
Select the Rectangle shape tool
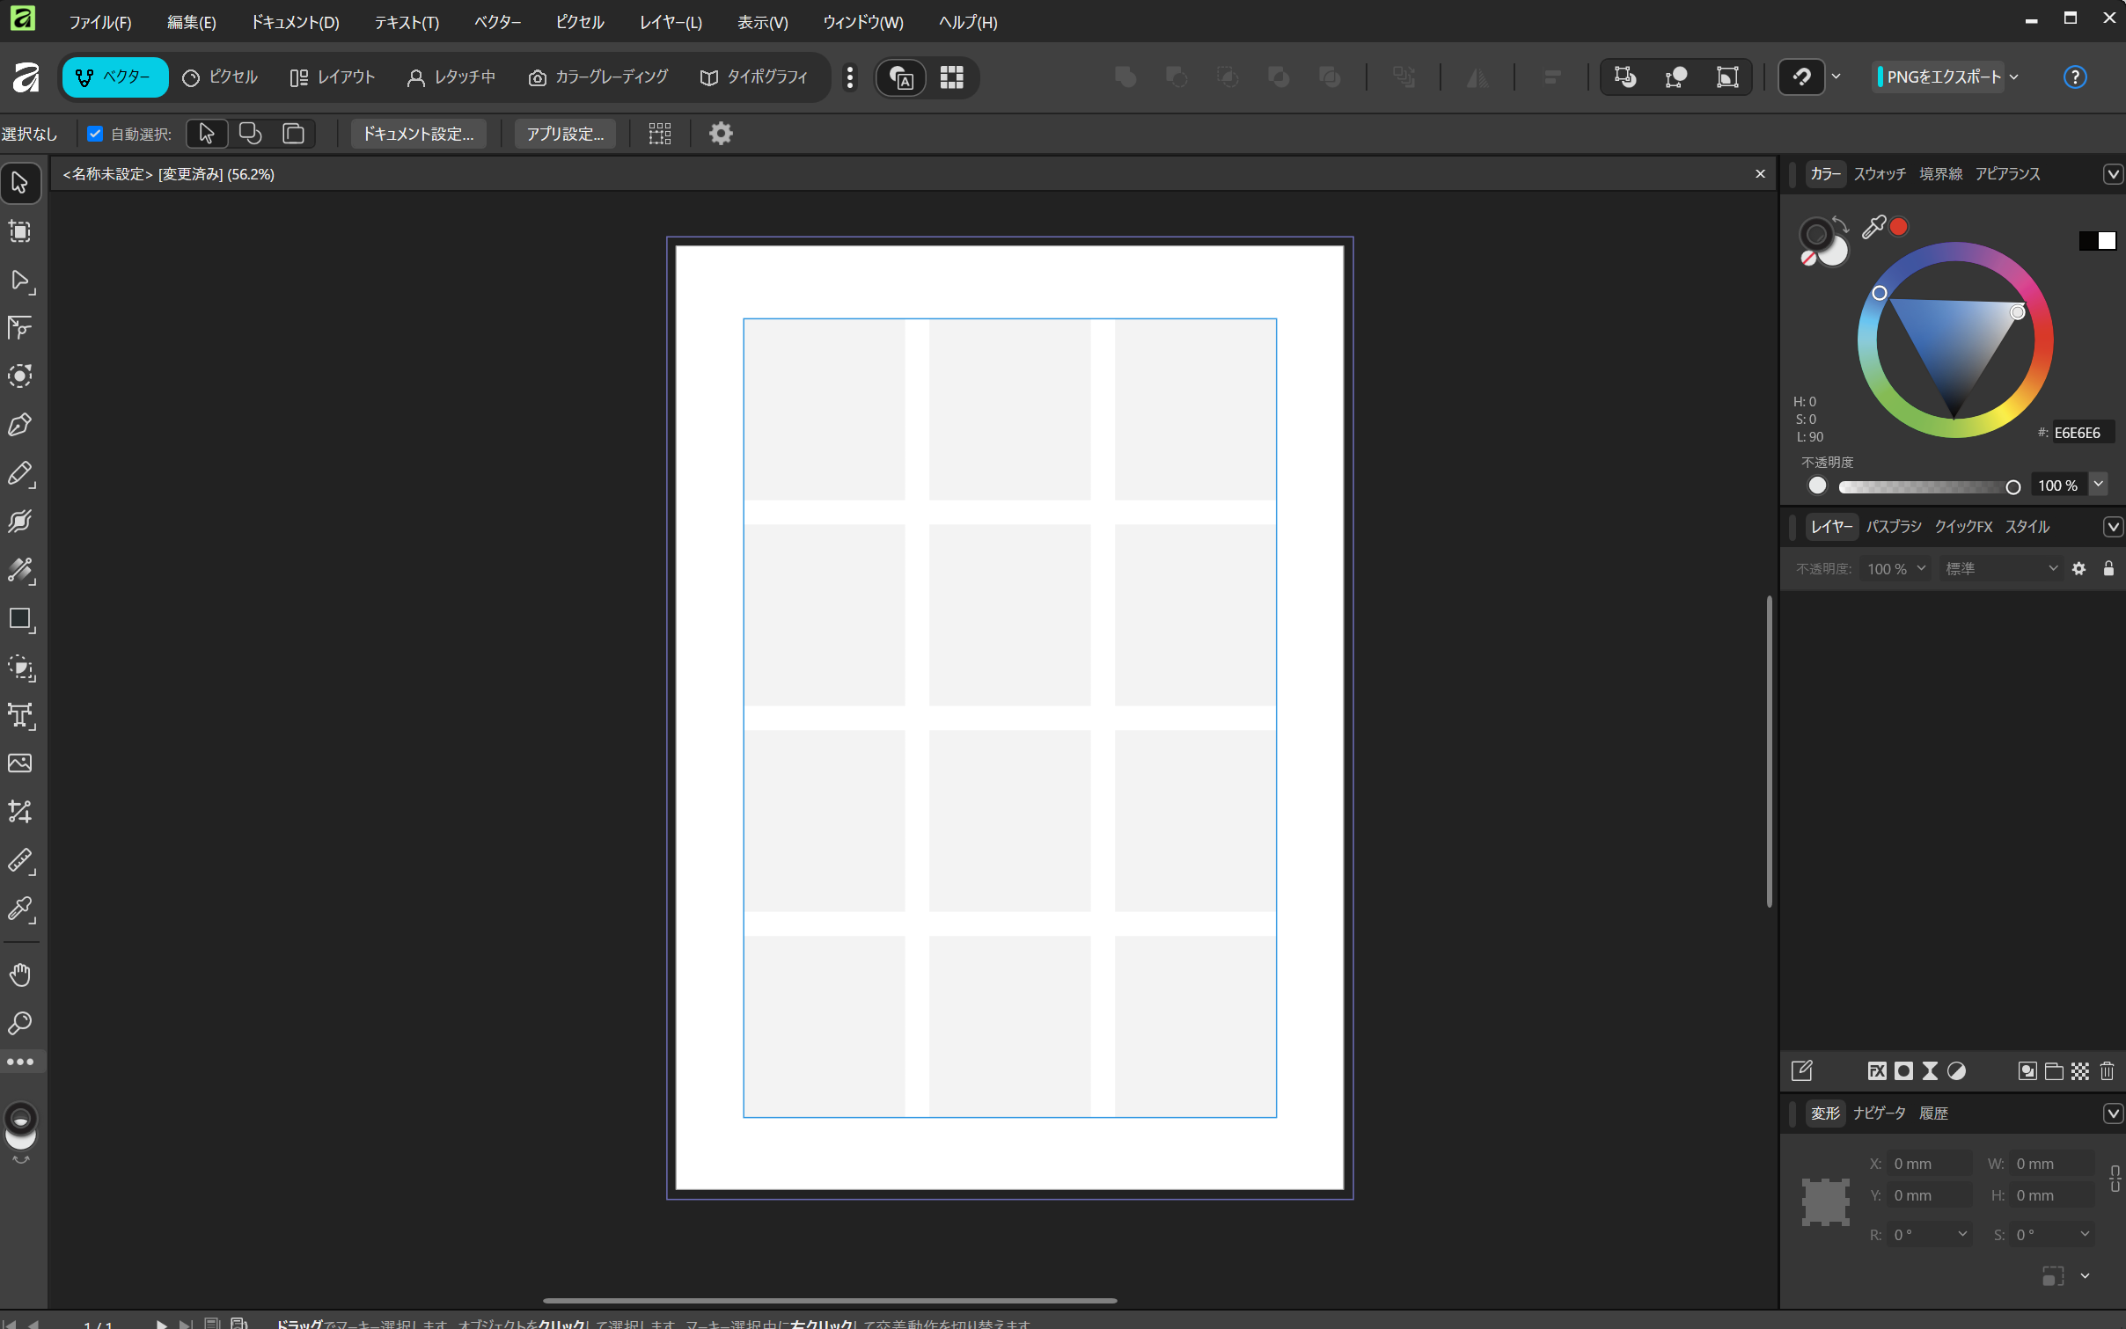pyautogui.click(x=19, y=619)
